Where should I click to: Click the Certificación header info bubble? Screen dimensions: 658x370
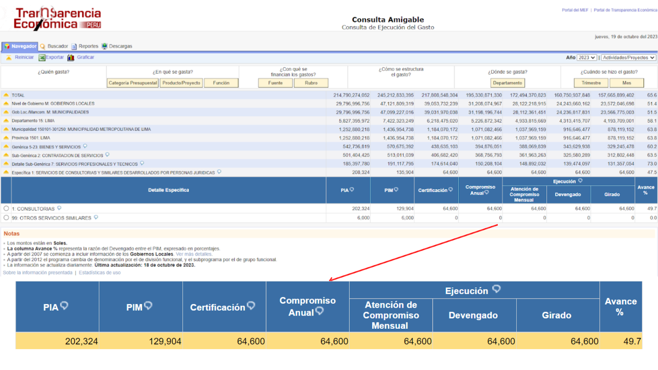tap(451, 190)
